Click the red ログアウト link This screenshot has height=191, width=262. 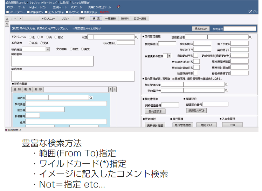pyautogui.click(x=105, y=12)
